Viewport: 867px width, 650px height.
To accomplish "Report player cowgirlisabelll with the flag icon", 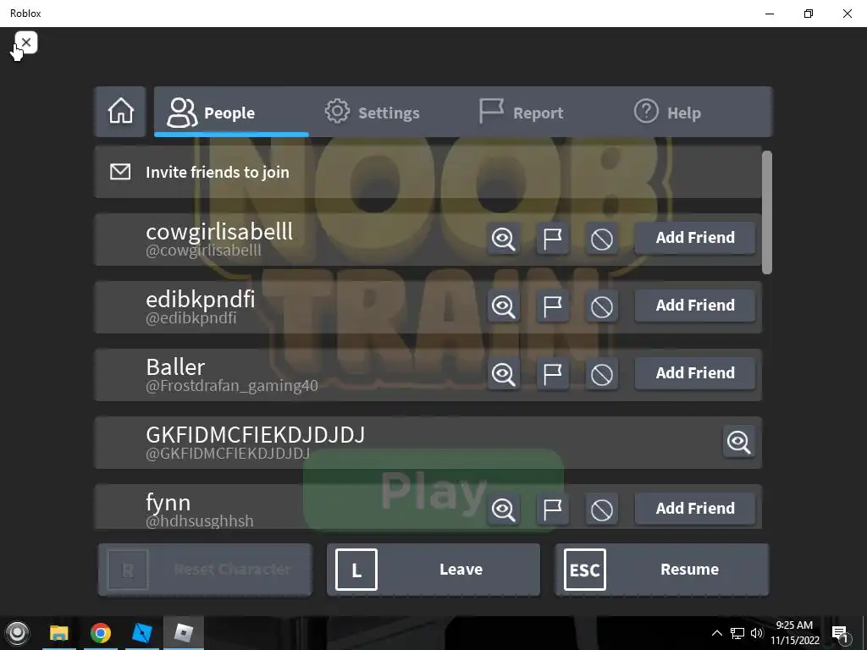I will click(552, 239).
